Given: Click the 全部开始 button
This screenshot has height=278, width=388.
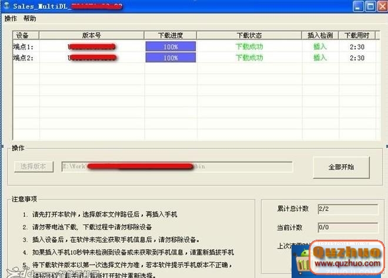Looking at the screenshot, I should [x=341, y=167].
